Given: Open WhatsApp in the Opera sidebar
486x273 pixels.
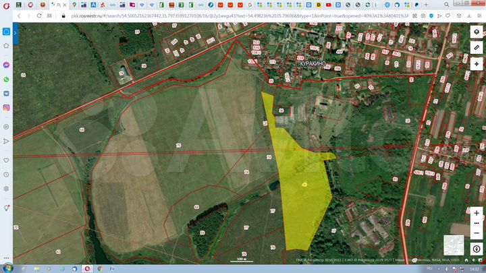Looking at the screenshot, I should click(6, 79).
